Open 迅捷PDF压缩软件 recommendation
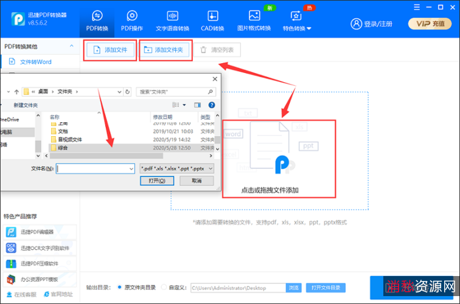The image size is (460, 304). [40, 263]
